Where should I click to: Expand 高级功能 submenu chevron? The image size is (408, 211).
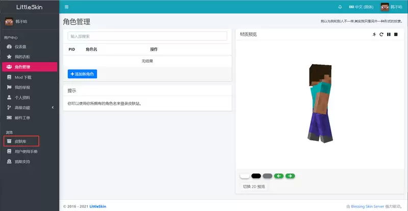(53, 107)
